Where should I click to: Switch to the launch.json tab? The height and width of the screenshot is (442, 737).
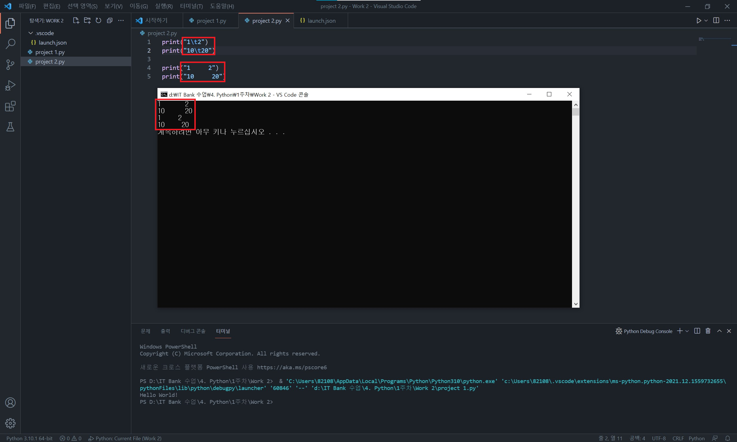pos(321,20)
